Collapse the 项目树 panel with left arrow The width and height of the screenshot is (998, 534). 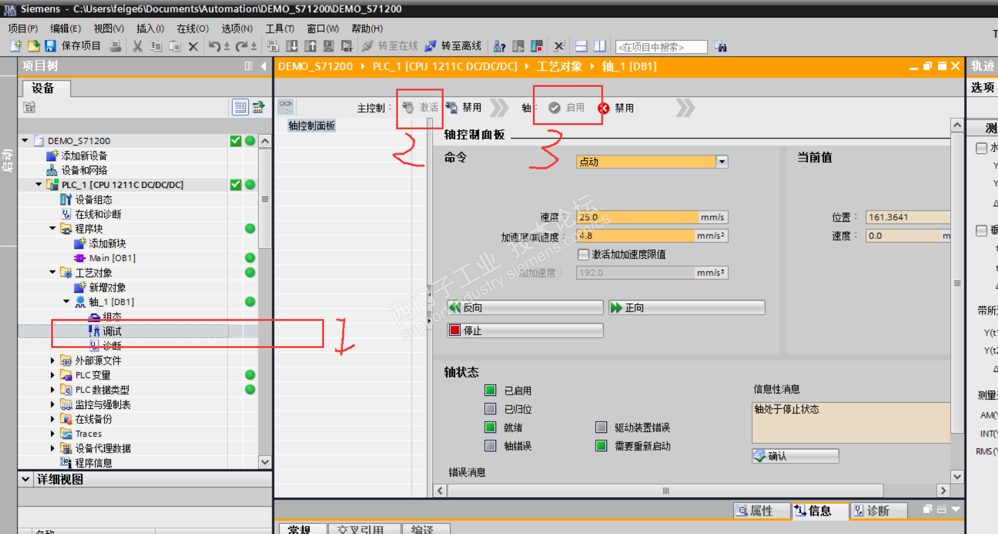(264, 66)
